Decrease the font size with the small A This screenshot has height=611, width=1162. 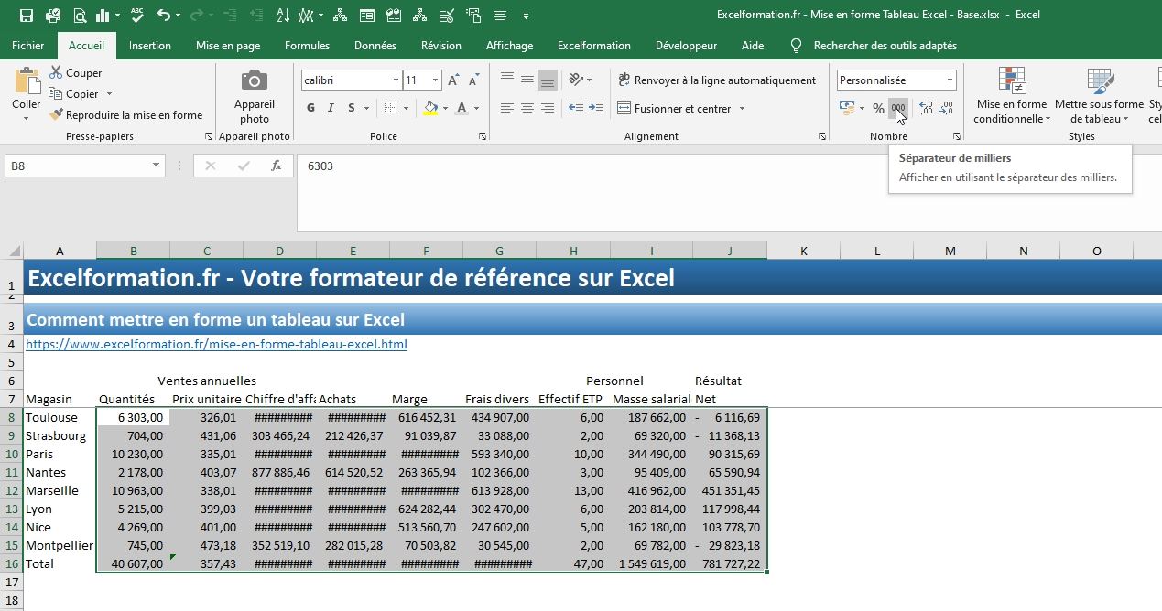[473, 80]
